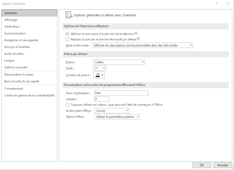Click the OK button
The image size is (234, 170).
point(202,165)
